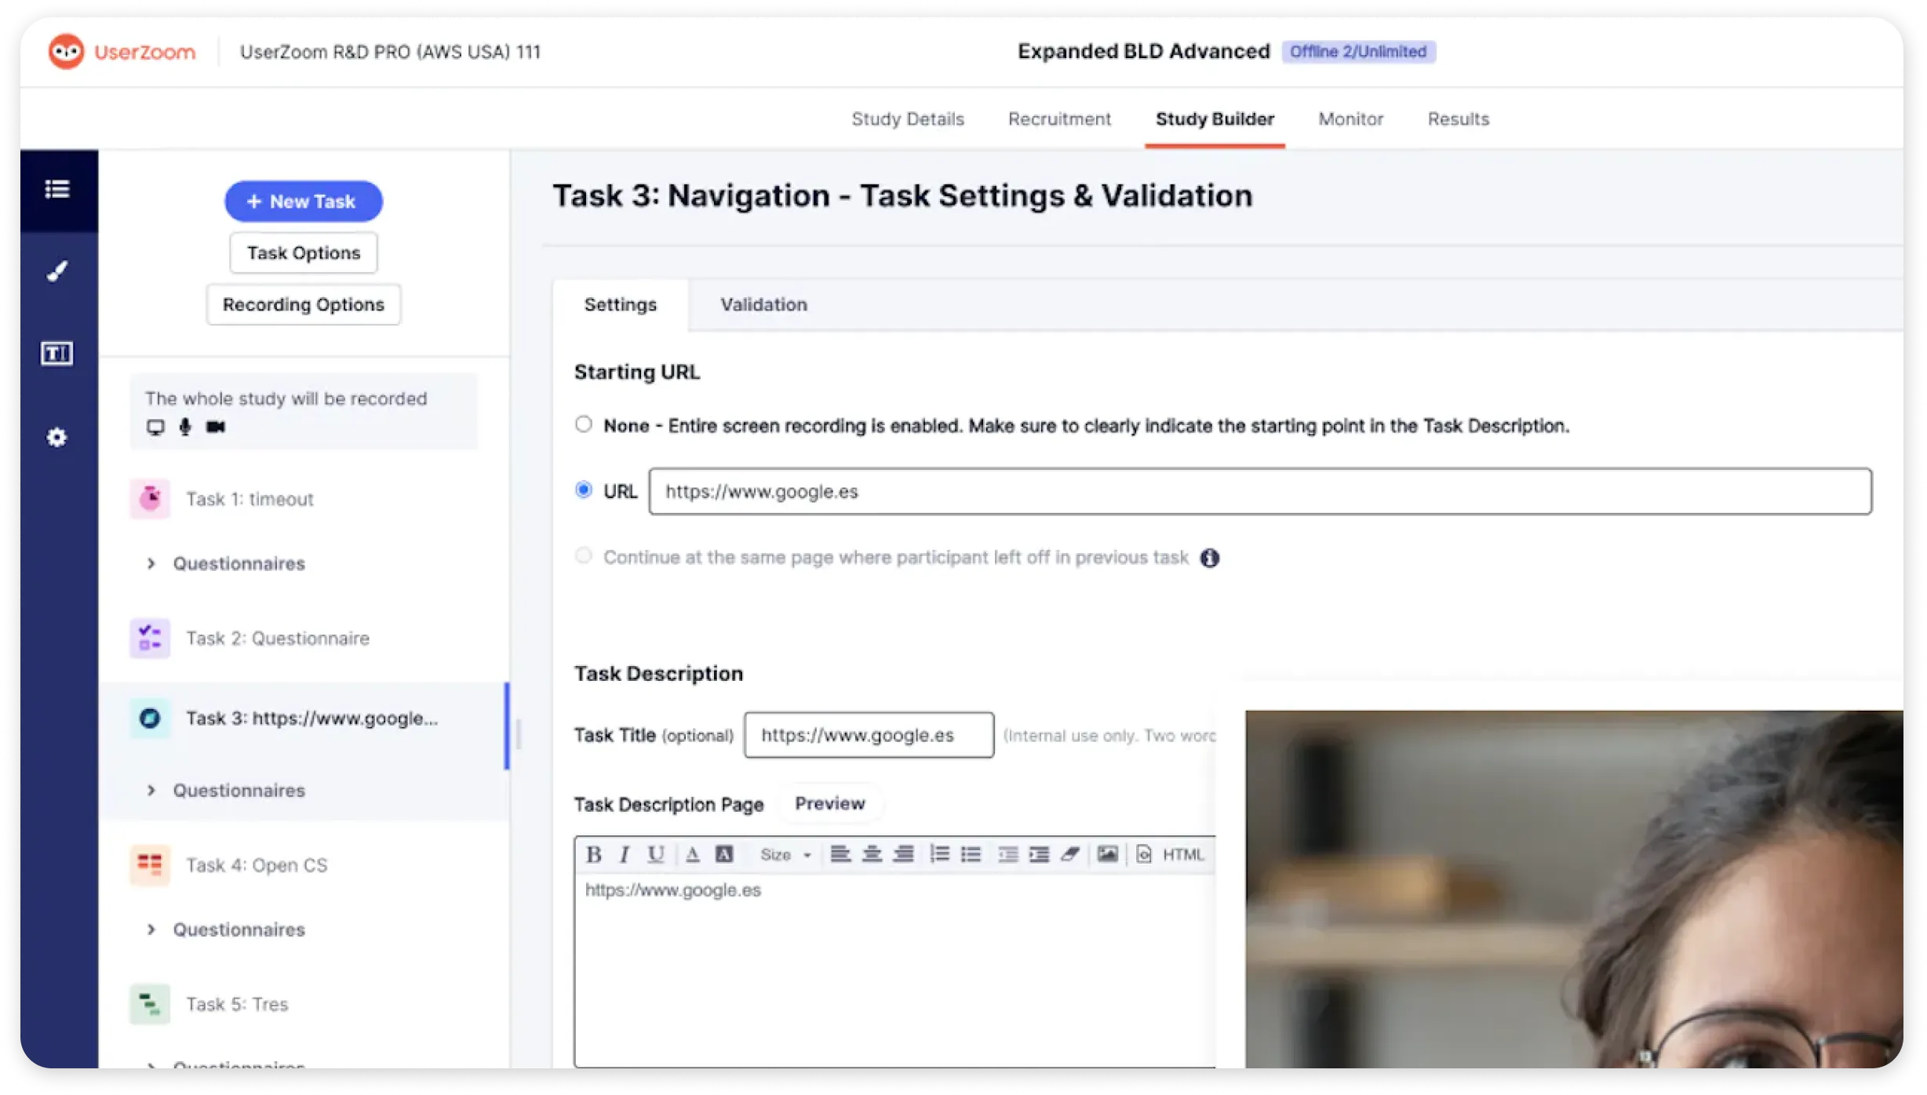Select Continue at the same page option
This screenshot has height=1095, width=1927.
[583, 556]
